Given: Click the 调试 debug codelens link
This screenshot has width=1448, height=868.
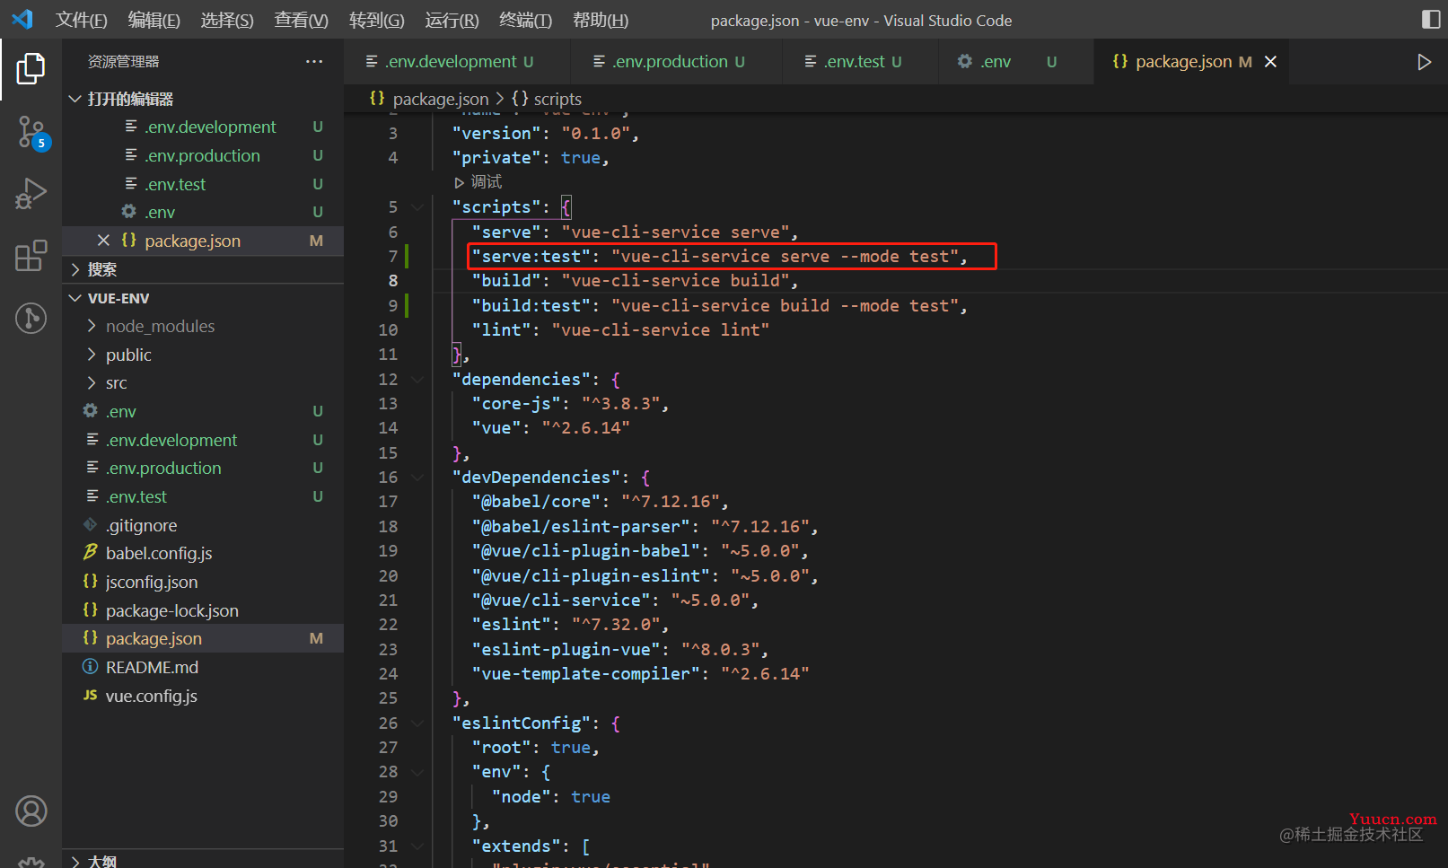Looking at the screenshot, I should click(479, 182).
